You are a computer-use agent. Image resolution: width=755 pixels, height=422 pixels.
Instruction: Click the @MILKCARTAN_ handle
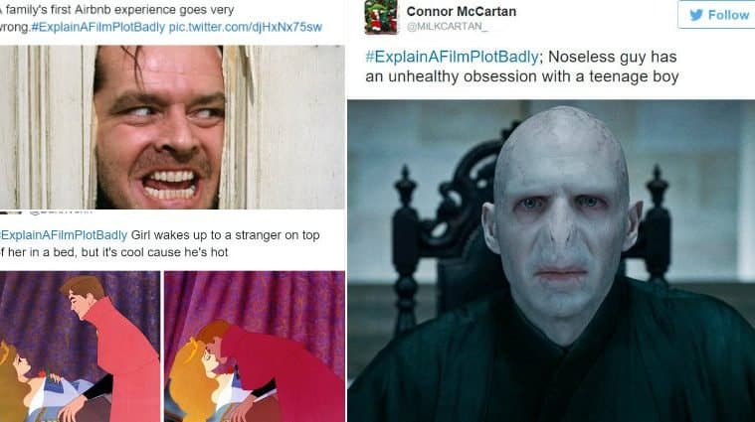[447, 27]
